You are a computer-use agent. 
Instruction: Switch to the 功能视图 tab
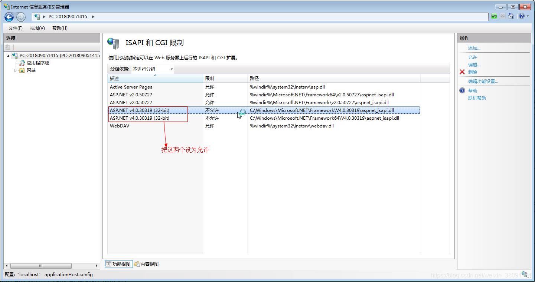pos(118,264)
